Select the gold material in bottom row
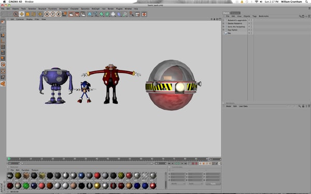The height and width of the screenshot is (194, 311). click(x=97, y=186)
